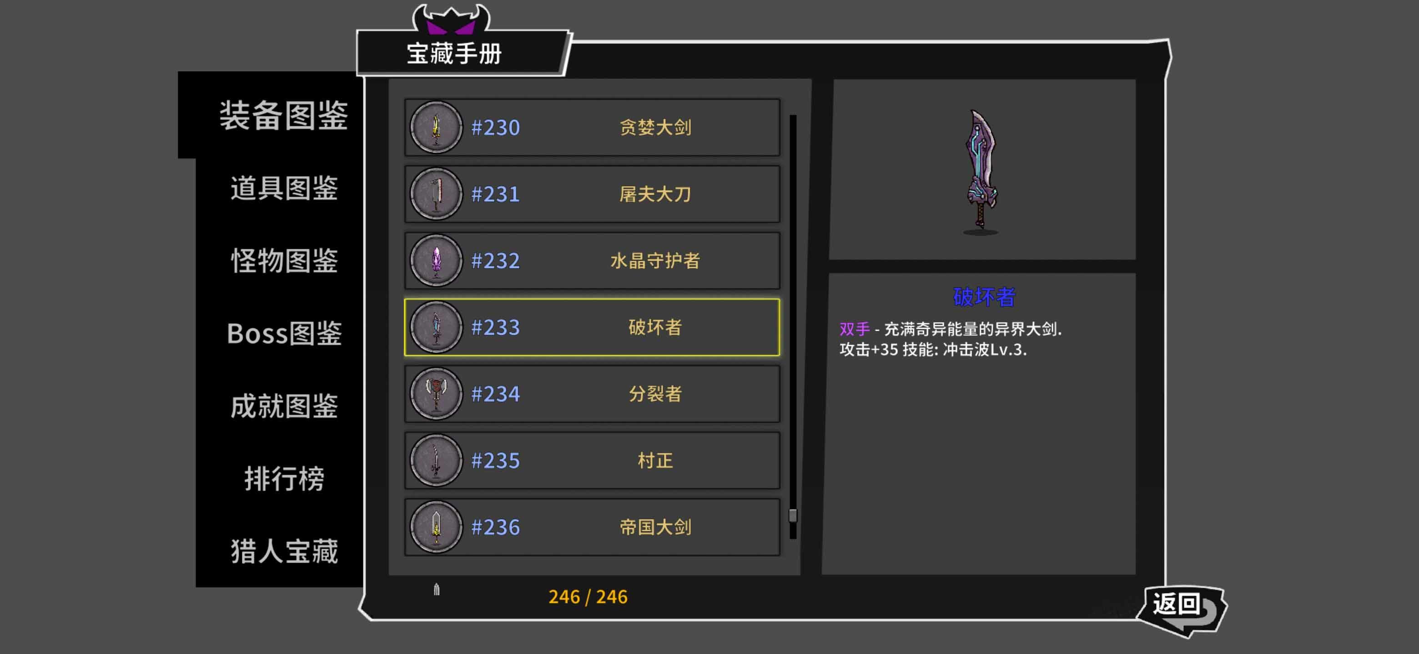Image resolution: width=1419 pixels, height=654 pixels.
Task: Open 成就图鉴 achievements tab
Action: click(x=284, y=406)
